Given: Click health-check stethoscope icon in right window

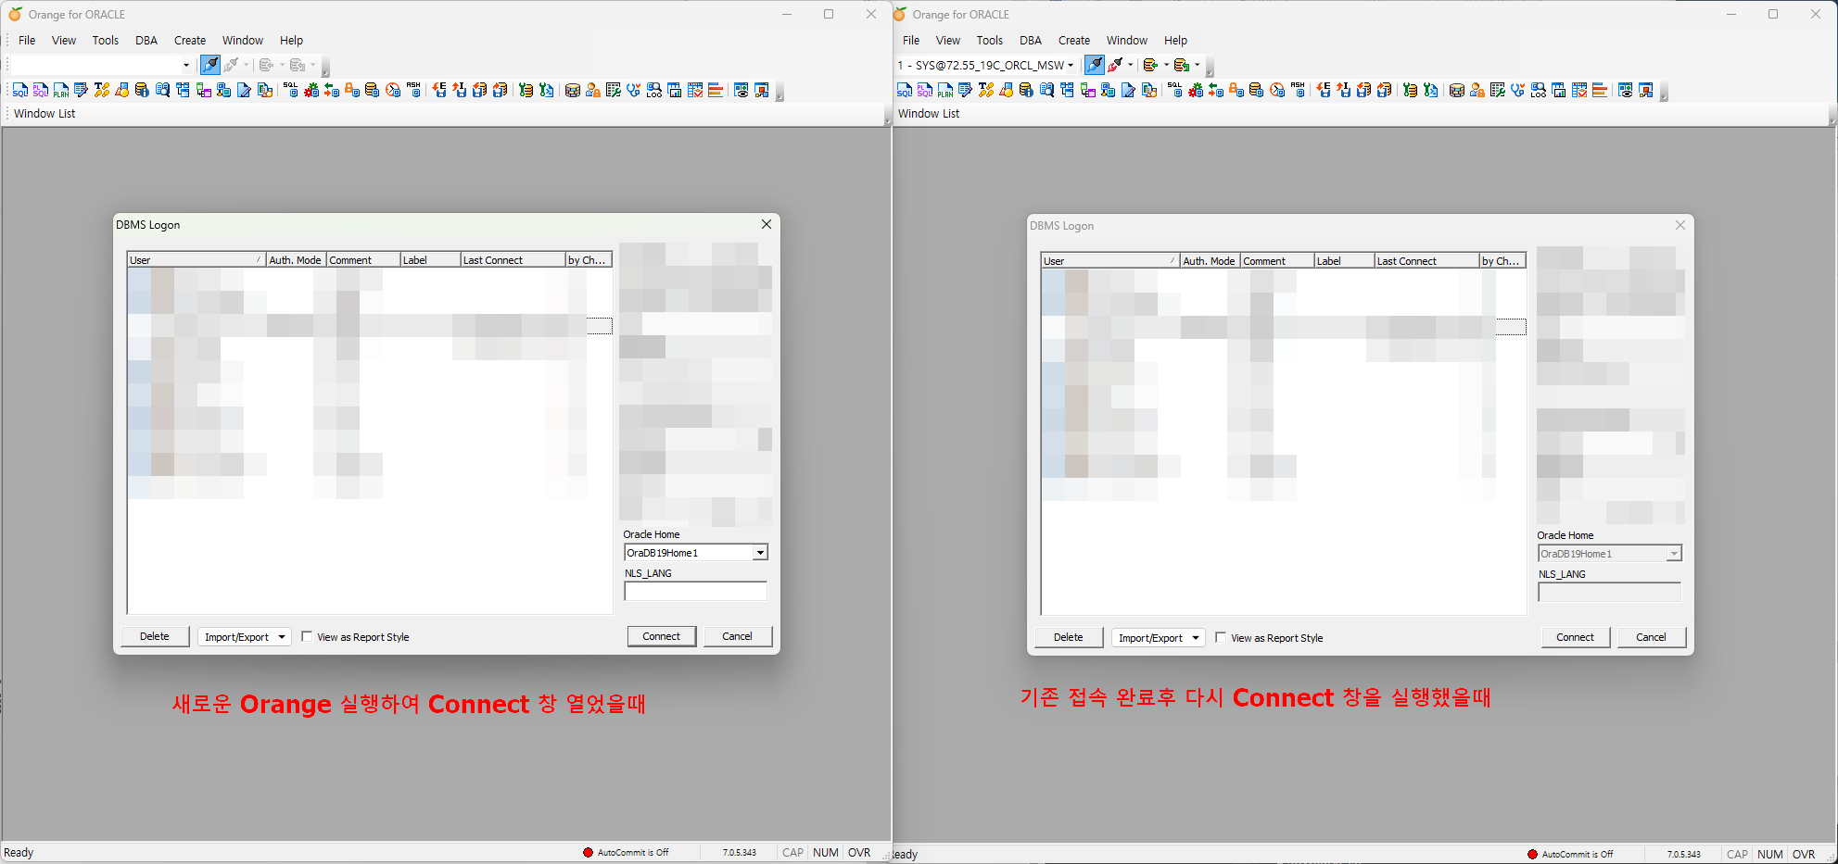Looking at the screenshot, I should pyautogui.click(x=1518, y=90).
